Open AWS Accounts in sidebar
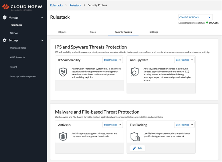 click(17, 57)
